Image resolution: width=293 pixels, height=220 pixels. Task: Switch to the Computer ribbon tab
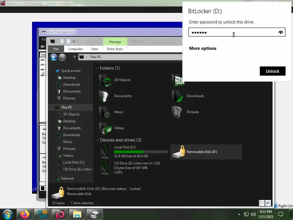pos(75,49)
